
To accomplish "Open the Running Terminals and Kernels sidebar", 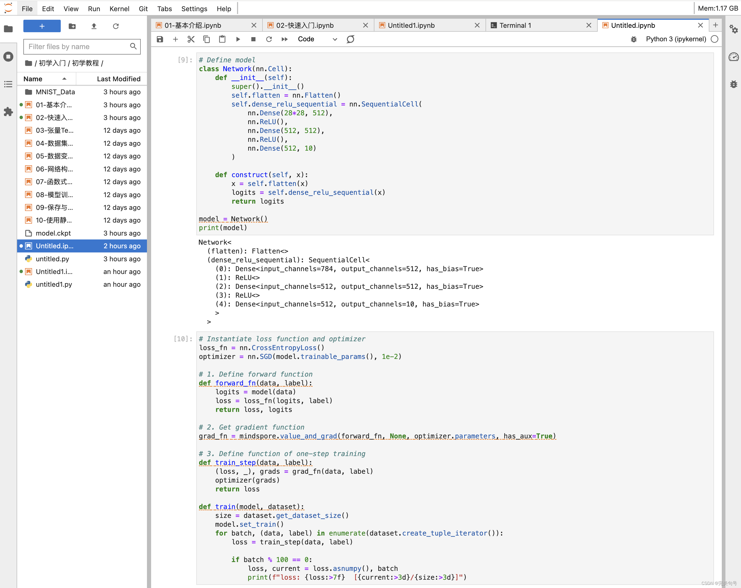I will click(8, 57).
